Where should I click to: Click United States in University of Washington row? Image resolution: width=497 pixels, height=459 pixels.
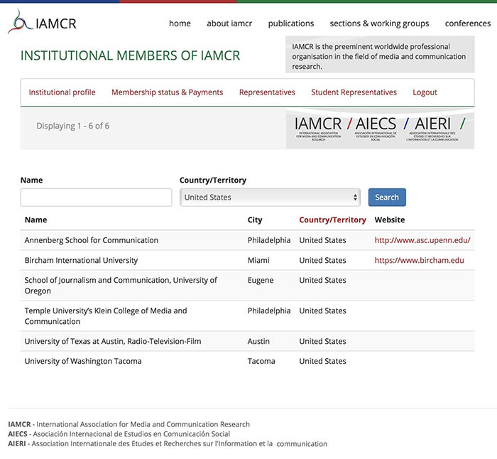[x=322, y=361]
